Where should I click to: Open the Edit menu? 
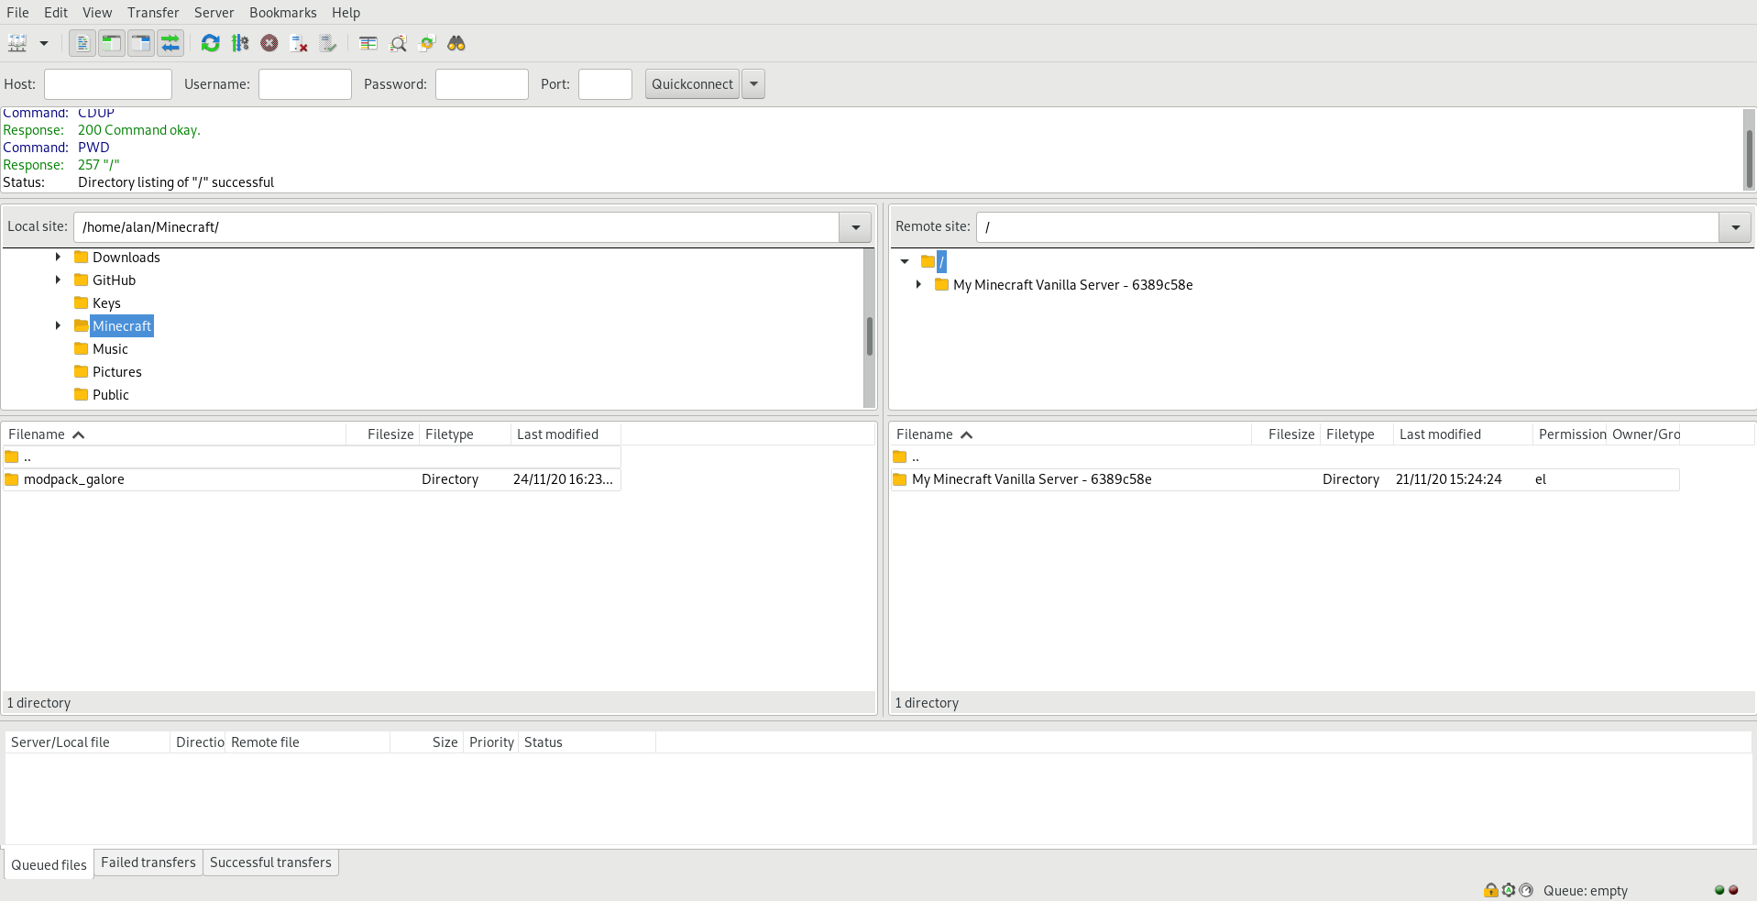tap(56, 12)
